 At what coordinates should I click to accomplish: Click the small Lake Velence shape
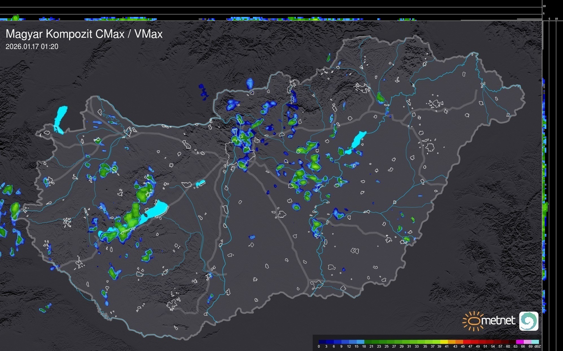(200, 183)
